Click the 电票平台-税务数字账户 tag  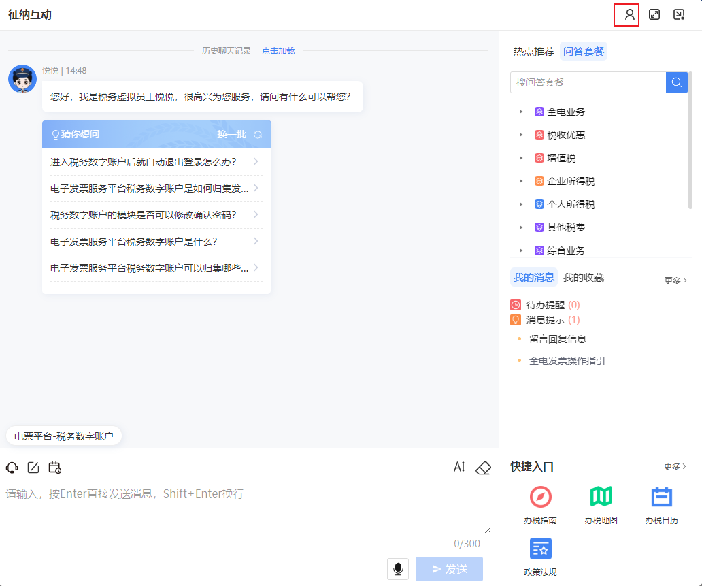click(64, 436)
